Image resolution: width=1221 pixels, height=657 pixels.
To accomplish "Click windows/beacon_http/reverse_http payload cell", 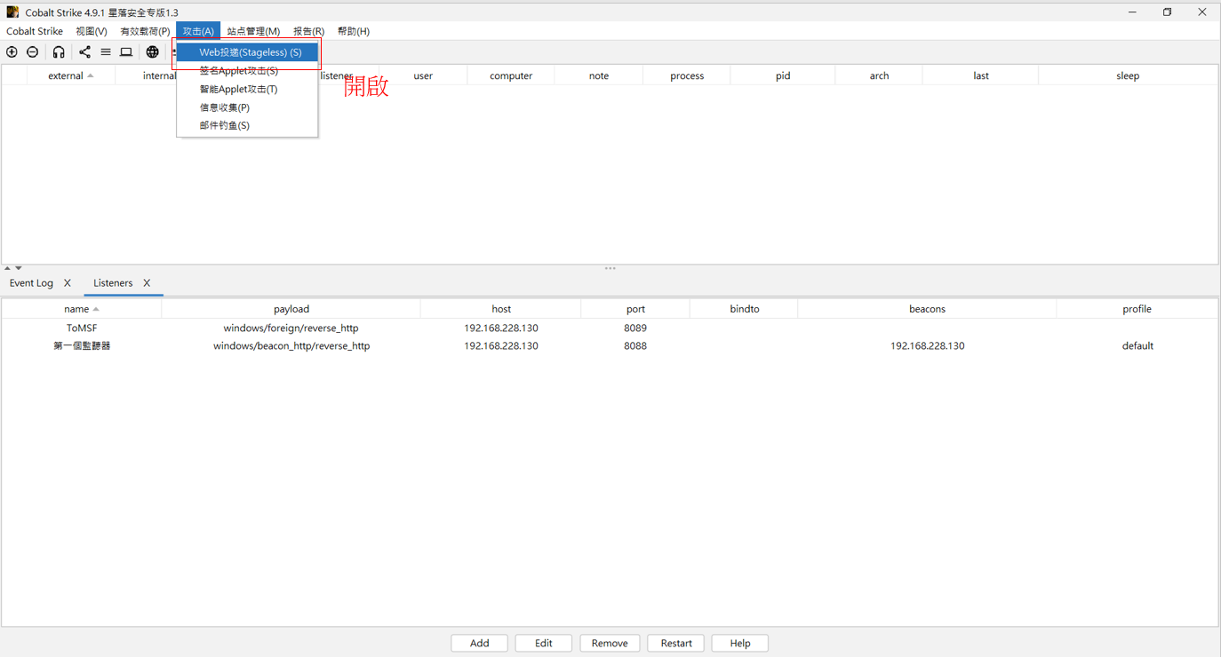I will coord(291,346).
